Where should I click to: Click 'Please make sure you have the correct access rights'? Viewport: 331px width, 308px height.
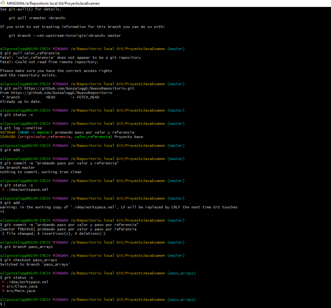click(56, 71)
